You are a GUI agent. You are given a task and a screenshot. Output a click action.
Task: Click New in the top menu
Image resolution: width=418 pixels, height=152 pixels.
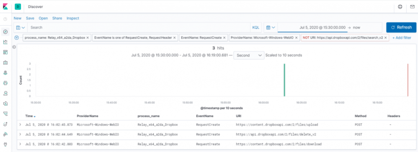(18, 18)
